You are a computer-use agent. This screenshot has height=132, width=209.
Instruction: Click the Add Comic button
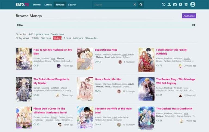click(189, 16)
